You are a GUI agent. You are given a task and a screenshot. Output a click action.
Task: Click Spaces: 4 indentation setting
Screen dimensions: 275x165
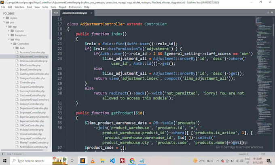coord(243,154)
